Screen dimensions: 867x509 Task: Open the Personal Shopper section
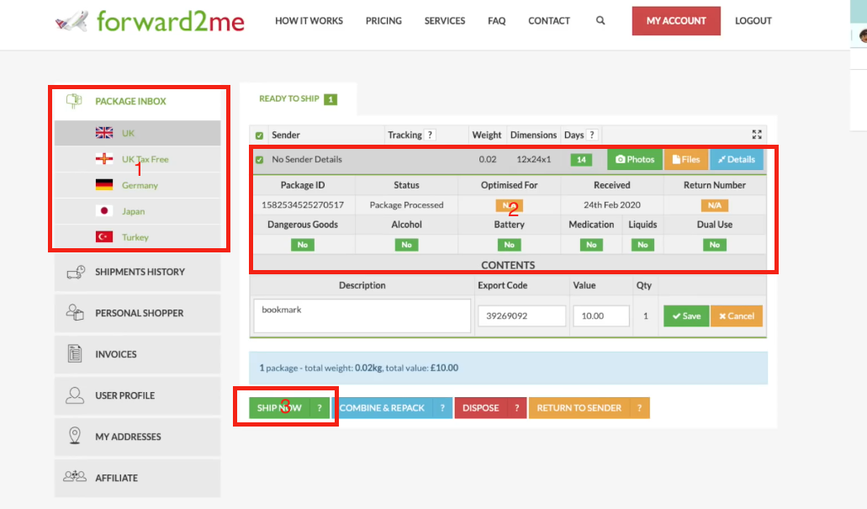click(x=138, y=313)
